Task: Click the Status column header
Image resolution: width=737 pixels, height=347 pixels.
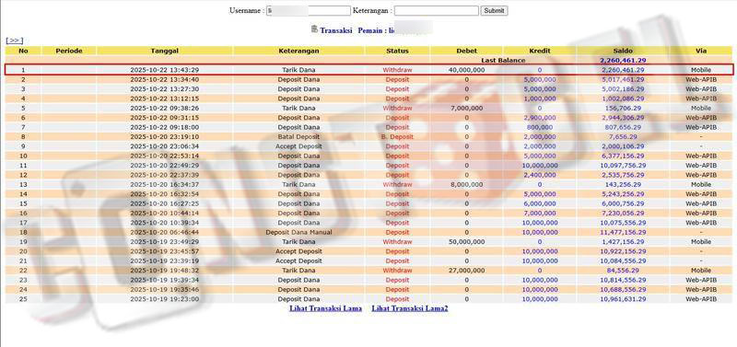Action: coord(397,51)
